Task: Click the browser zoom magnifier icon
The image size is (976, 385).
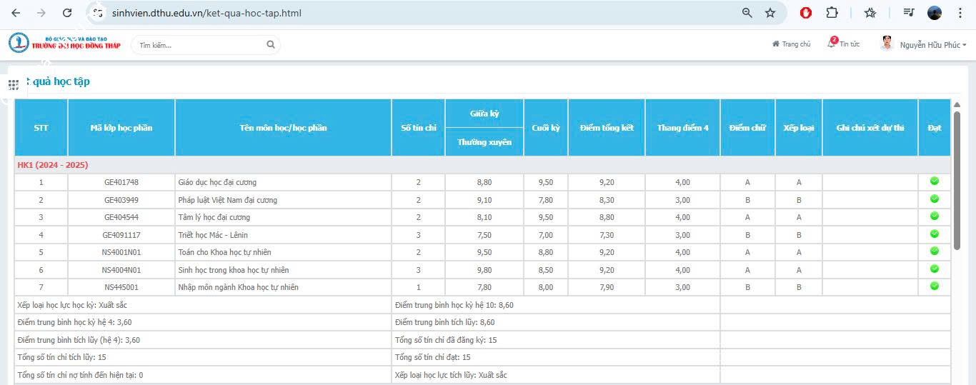Action: (x=747, y=13)
